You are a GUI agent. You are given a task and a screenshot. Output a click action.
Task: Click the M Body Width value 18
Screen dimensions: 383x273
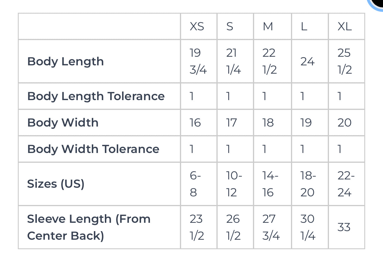[x=268, y=123]
